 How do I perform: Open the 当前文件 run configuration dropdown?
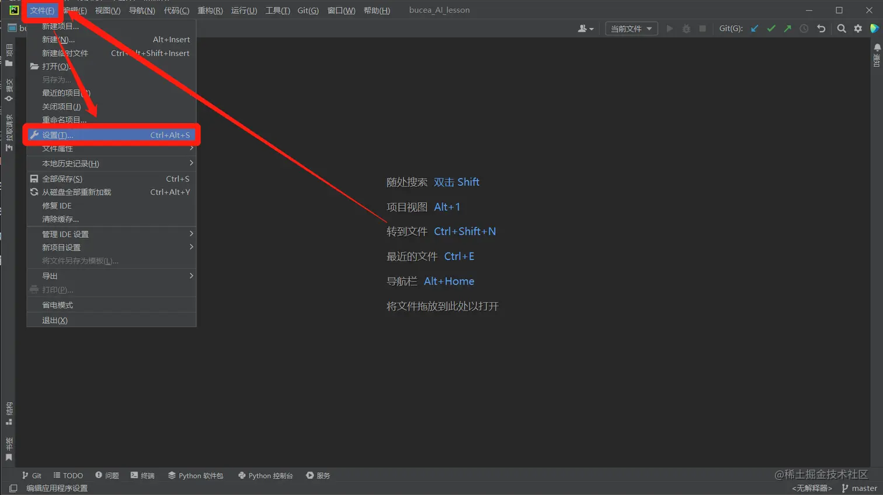coord(631,28)
